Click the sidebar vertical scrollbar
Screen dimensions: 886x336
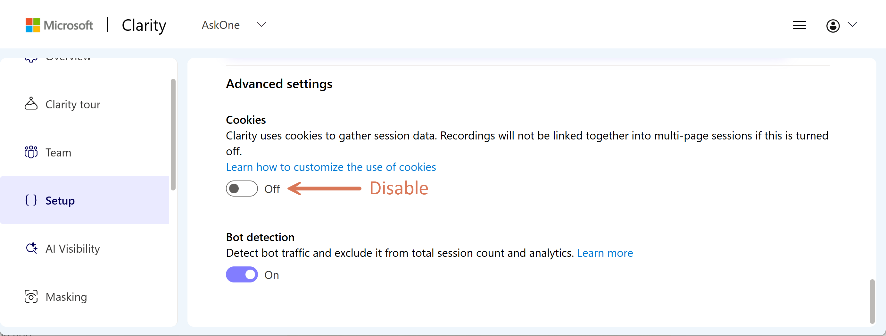(173, 135)
